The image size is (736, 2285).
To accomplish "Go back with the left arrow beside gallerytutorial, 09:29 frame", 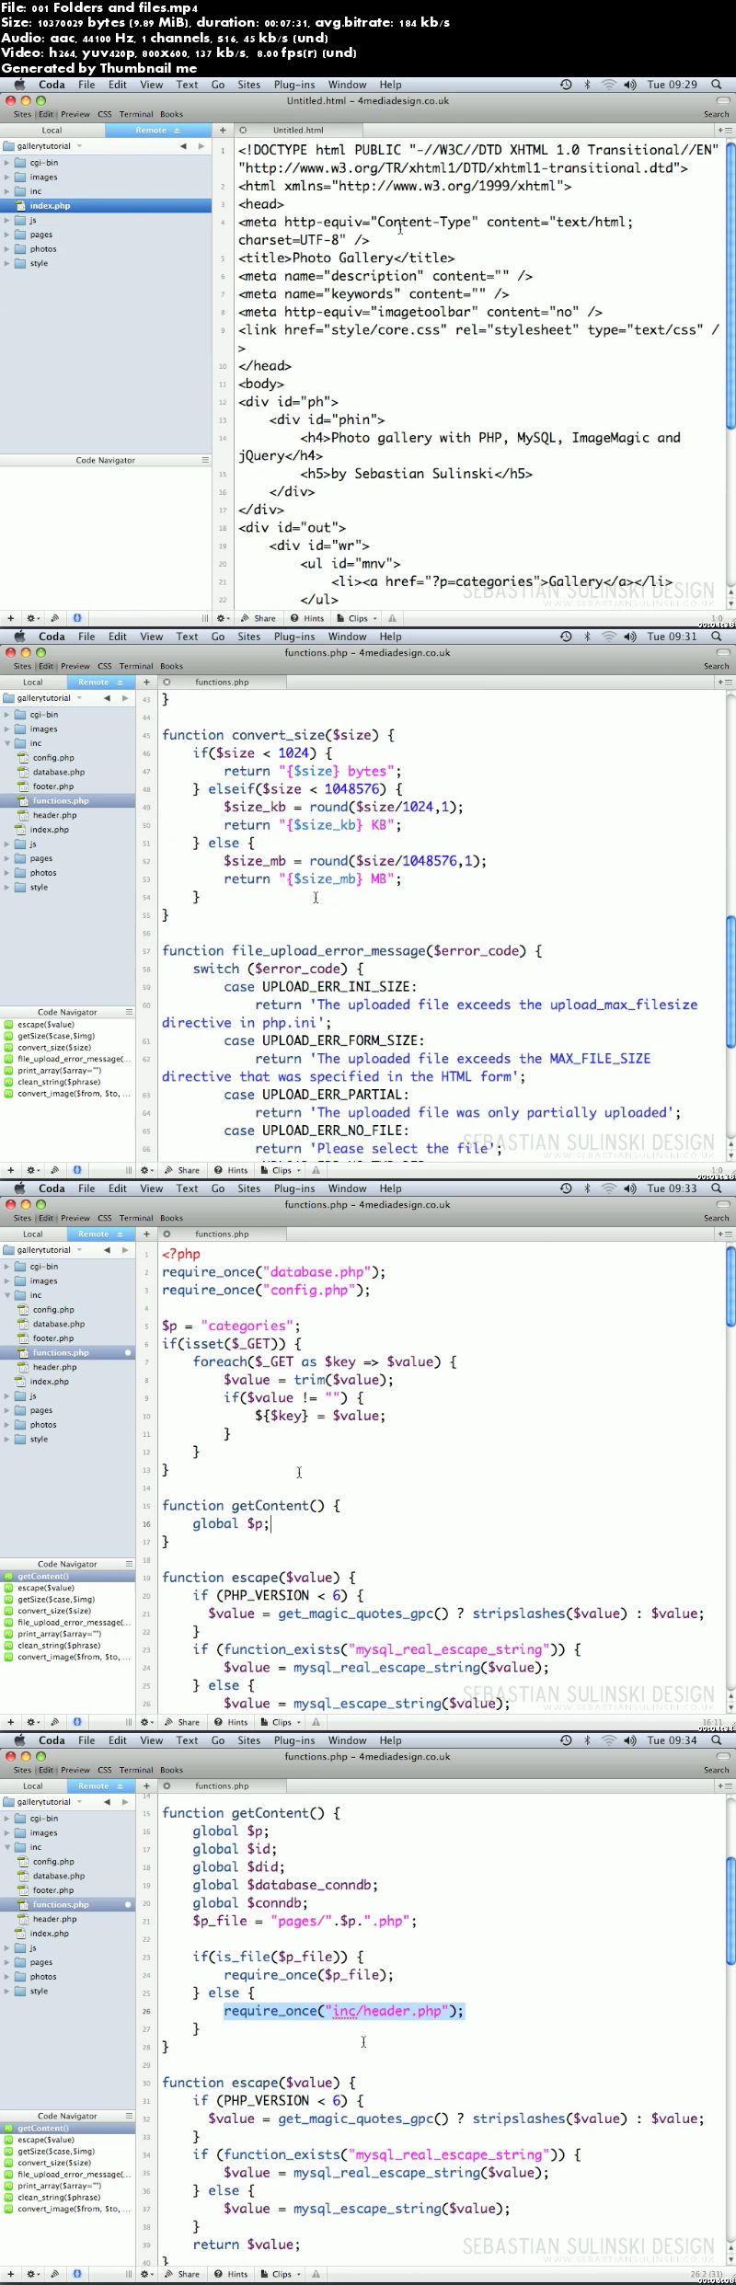I will (x=182, y=146).
